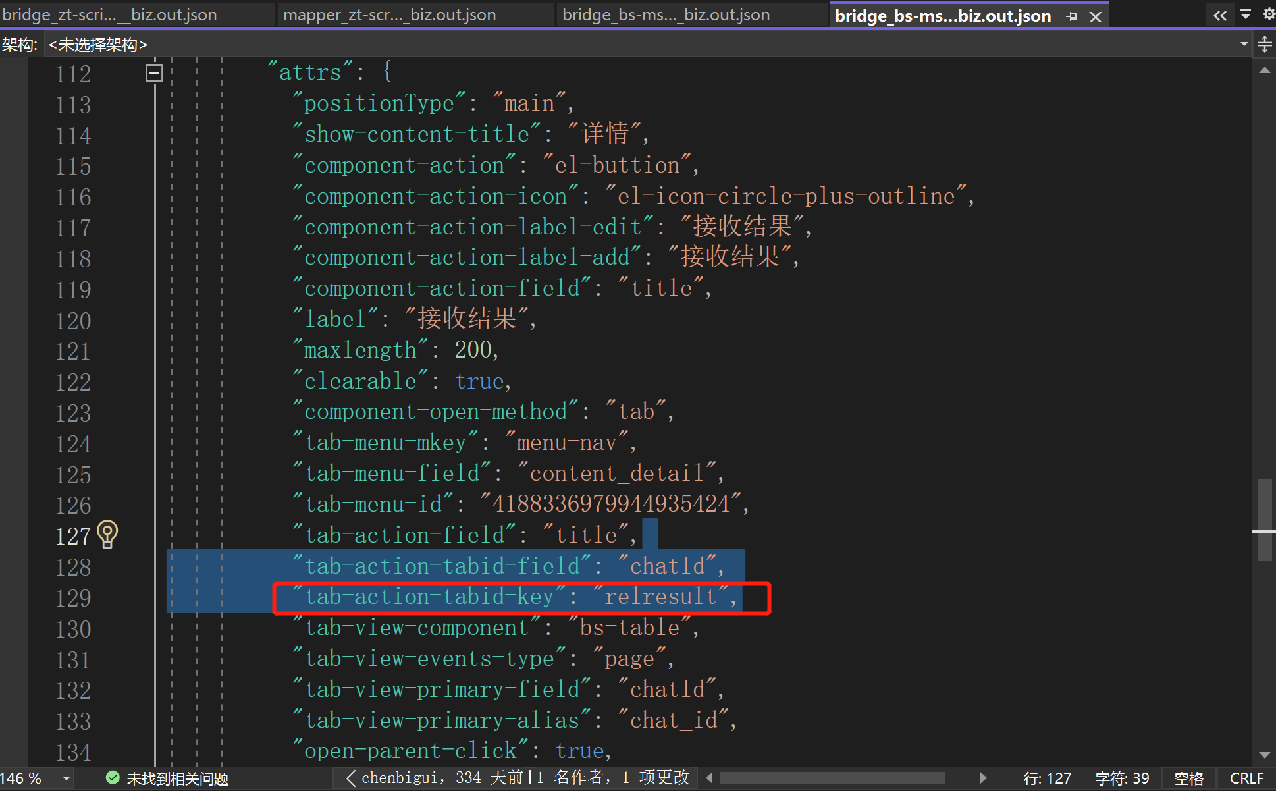This screenshot has width=1276, height=791.
Task: Click the "tab-action-tabid-field" key
Action: pos(442,565)
